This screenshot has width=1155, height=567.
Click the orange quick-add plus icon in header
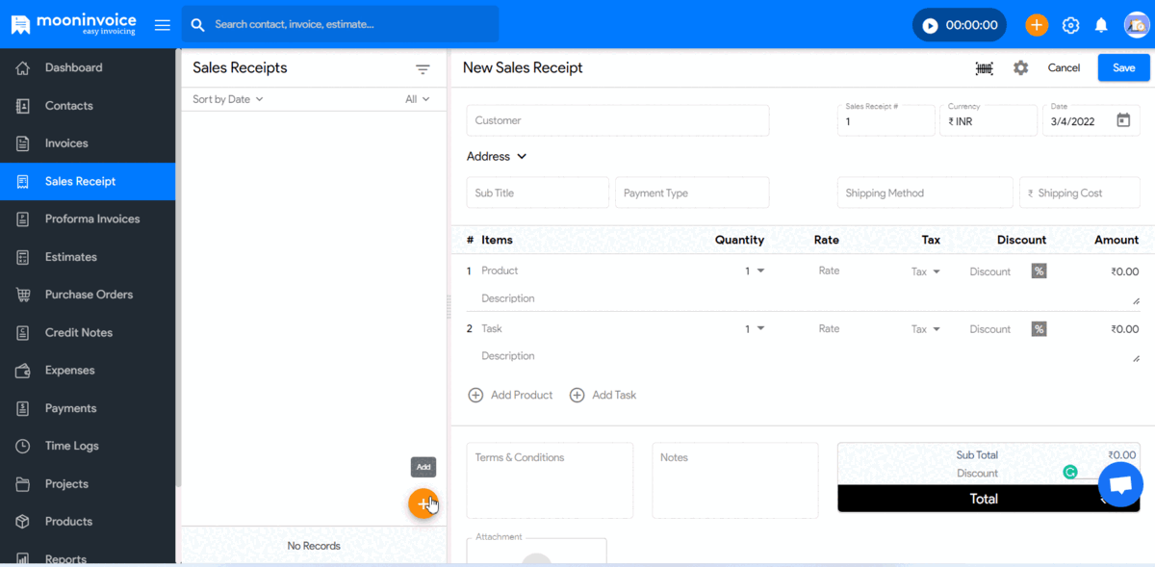click(1037, 25)
